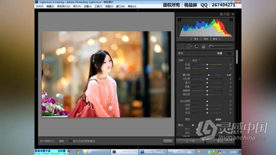Open the IMG_2430 taskbar window button
This screenshot has height=155, width=276.
pyautogui.click(x=181, y=152)
